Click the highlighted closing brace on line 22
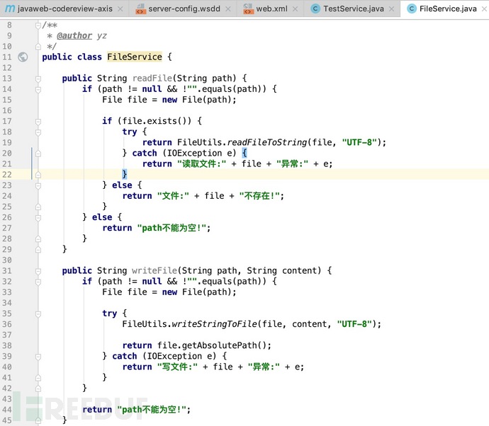Viewport: 489px width, 426px height. pyautogui.click(x=125, y=174)
